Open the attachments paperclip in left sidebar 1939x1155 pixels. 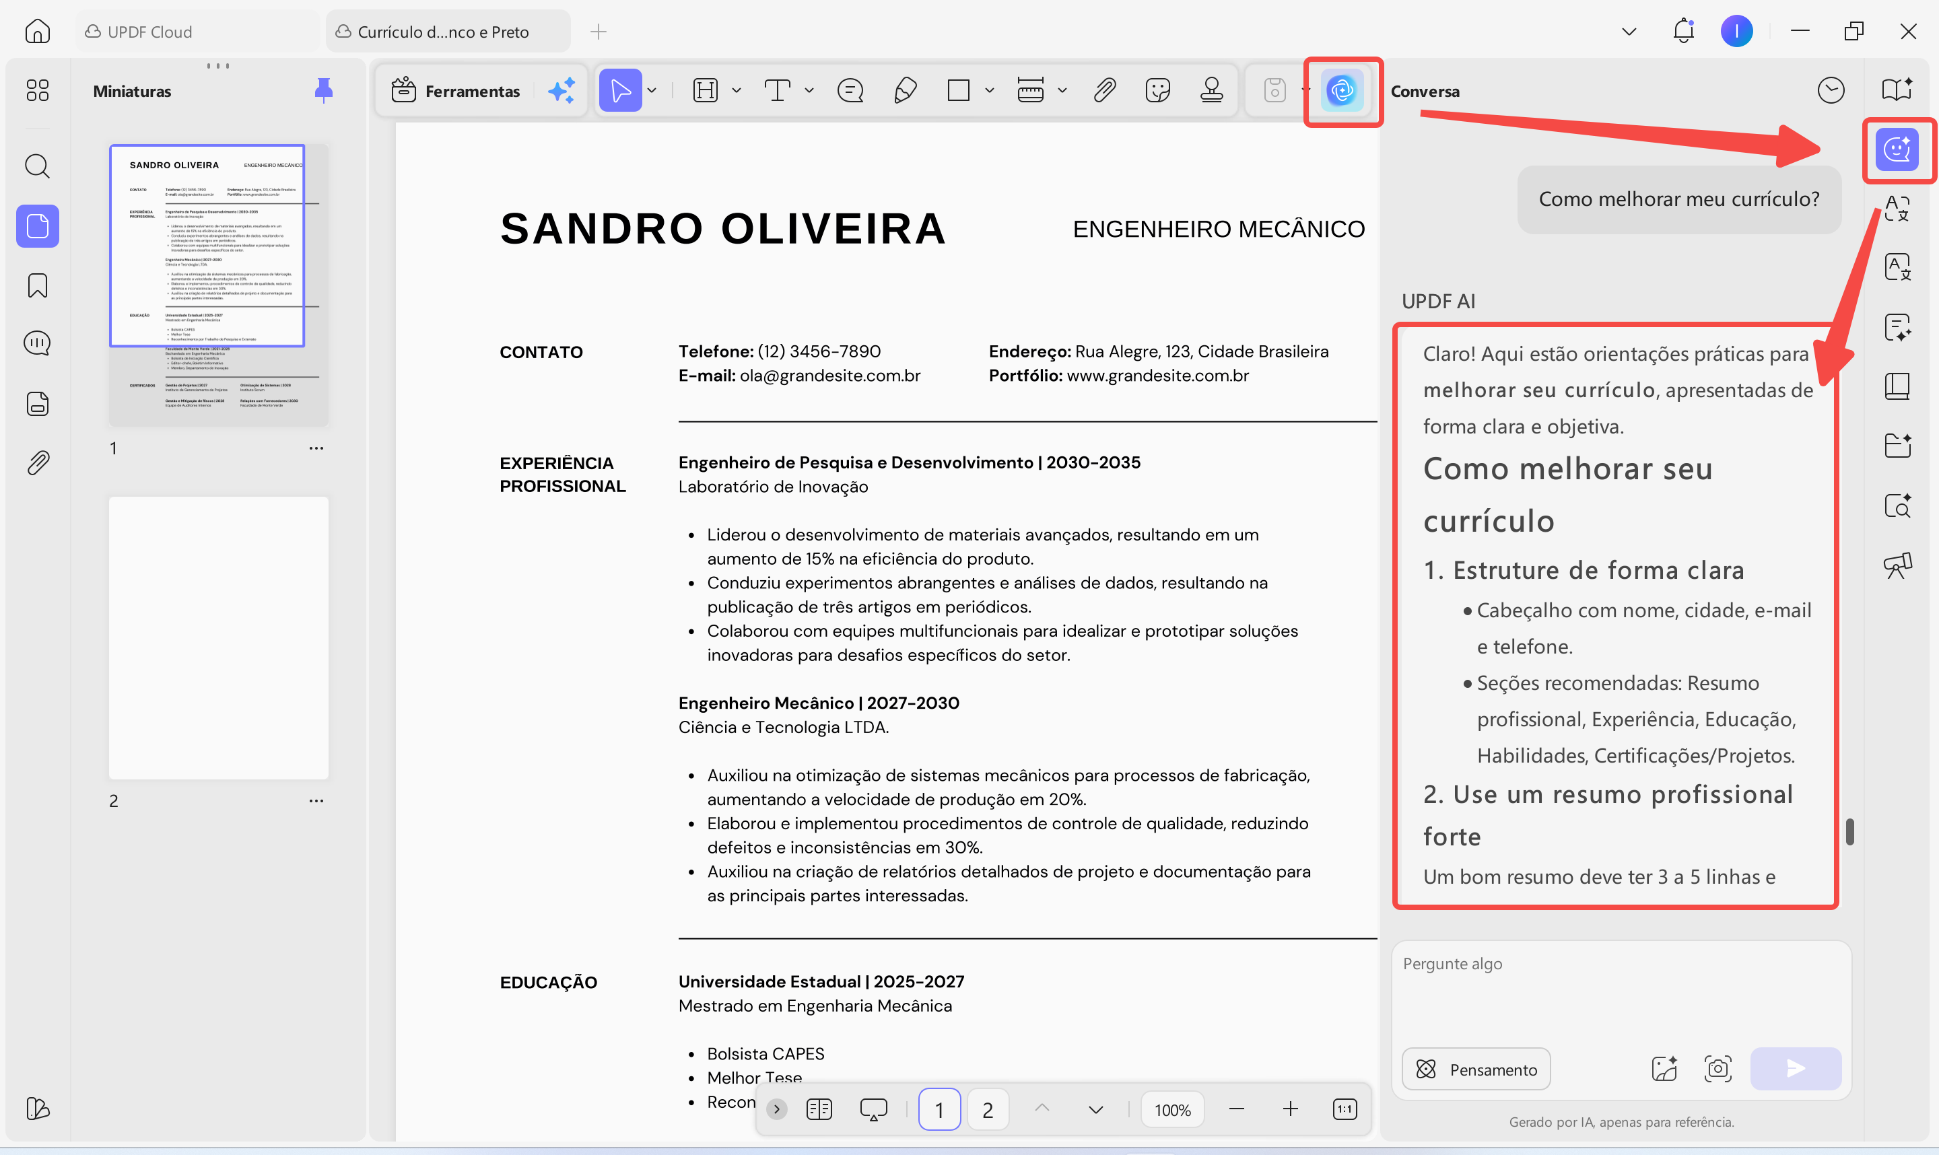point(37,463)
